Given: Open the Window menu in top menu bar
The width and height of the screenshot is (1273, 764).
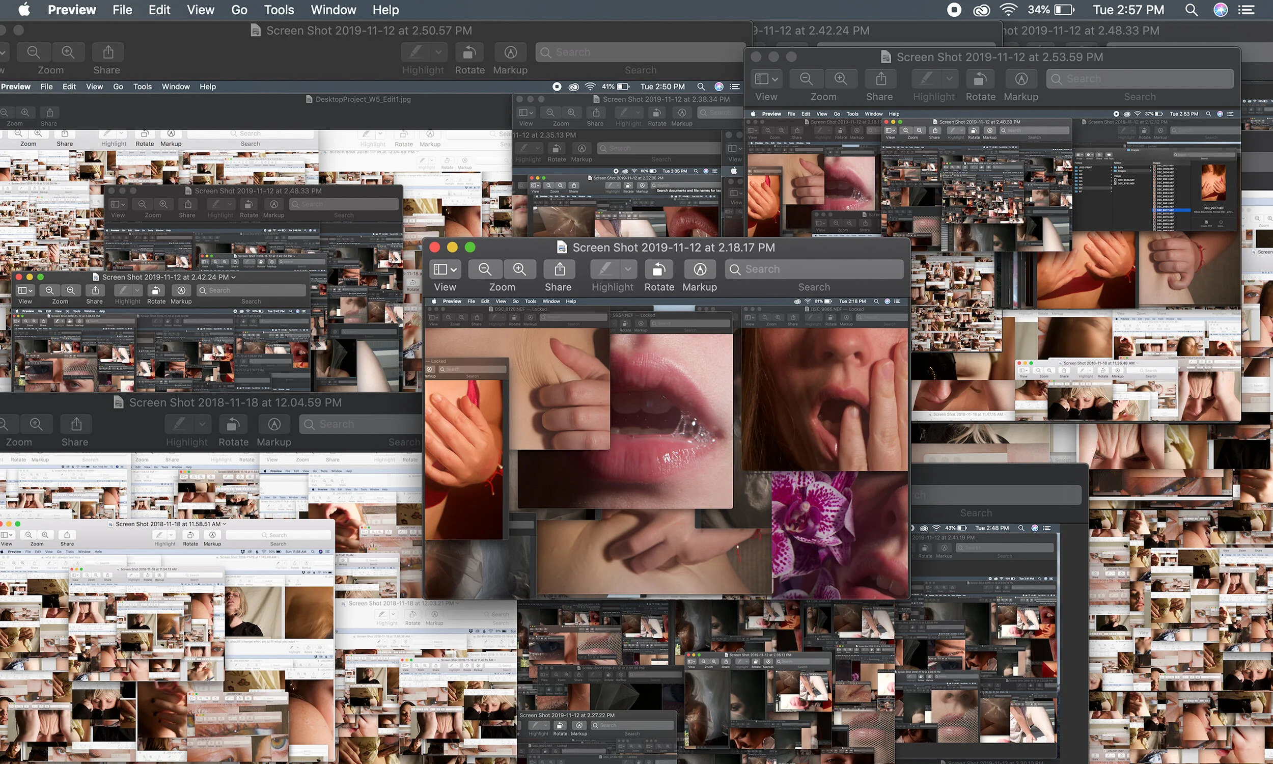Looking at the screenshot, I should pyautogui.click(x=333, y=10).
